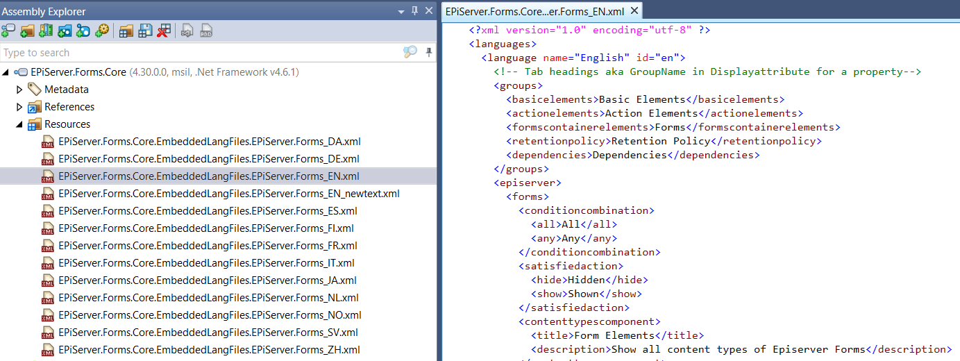The image size is (960, 361).
Task: Click the Open from GAC books icon
Action: coord(46,31)
